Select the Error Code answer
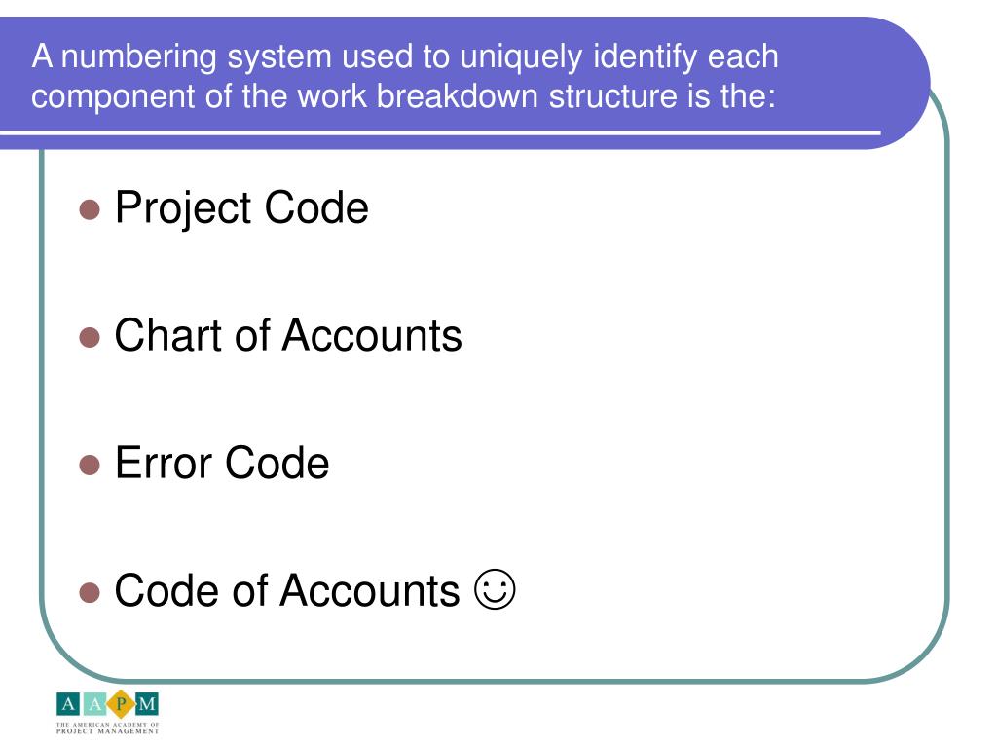This screenshot has height=748, width=997. click(x=222, y=463)
